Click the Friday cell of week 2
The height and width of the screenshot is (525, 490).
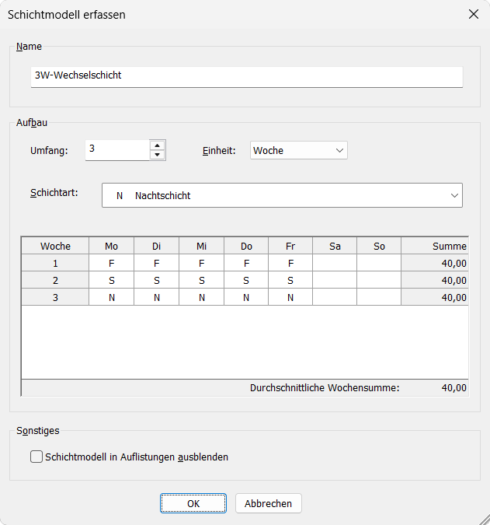click(290, 280)
